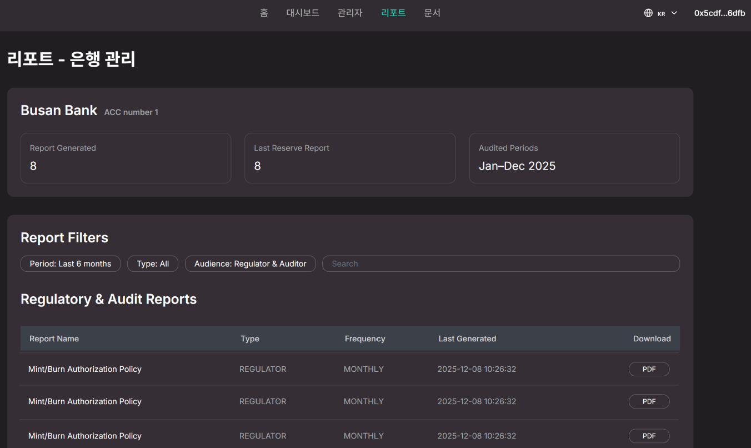The width and height of the screenshot is (751, 448).
Task: Switch to the 관리자 menu item
Action: tap(350, 13)
